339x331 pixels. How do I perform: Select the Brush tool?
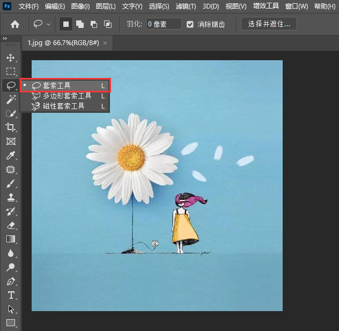[x=10, y=183]
